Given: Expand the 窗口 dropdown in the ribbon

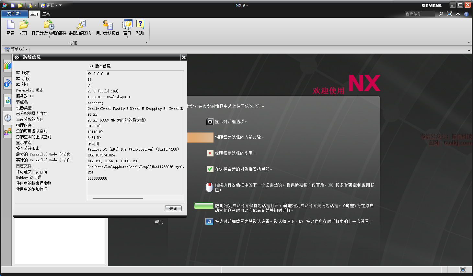Looking at the screenshot, I should pyautogui.click(x=127, y=37).
